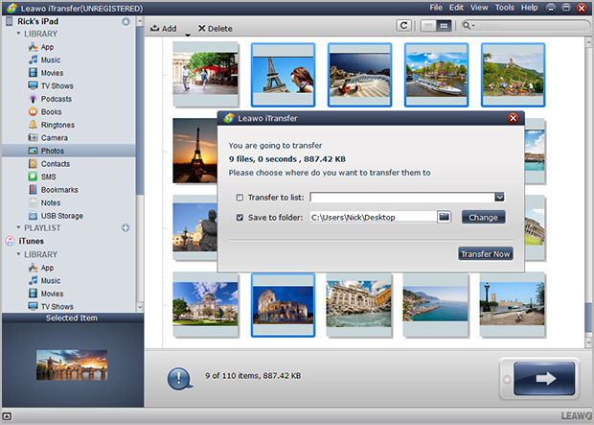
Task: Click the photo grid scroll up arrow
Action: click(x=589, y=41)
